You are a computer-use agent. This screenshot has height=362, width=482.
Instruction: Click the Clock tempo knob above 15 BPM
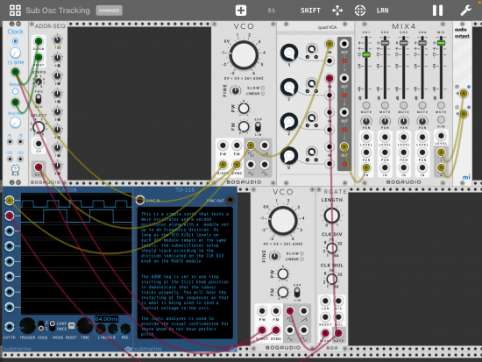pos(15,53)
